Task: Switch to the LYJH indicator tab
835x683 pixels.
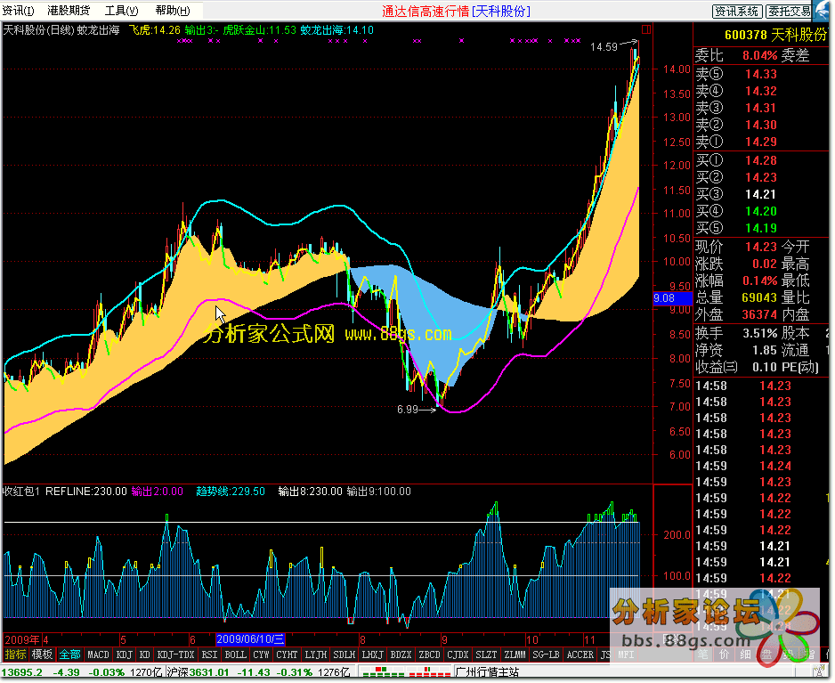Action: click(x=316, y=655)
